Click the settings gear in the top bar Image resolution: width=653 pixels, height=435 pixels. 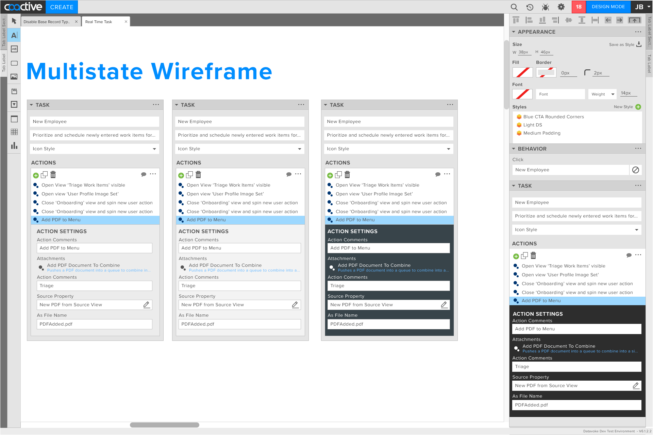click(x=561, y=7)
